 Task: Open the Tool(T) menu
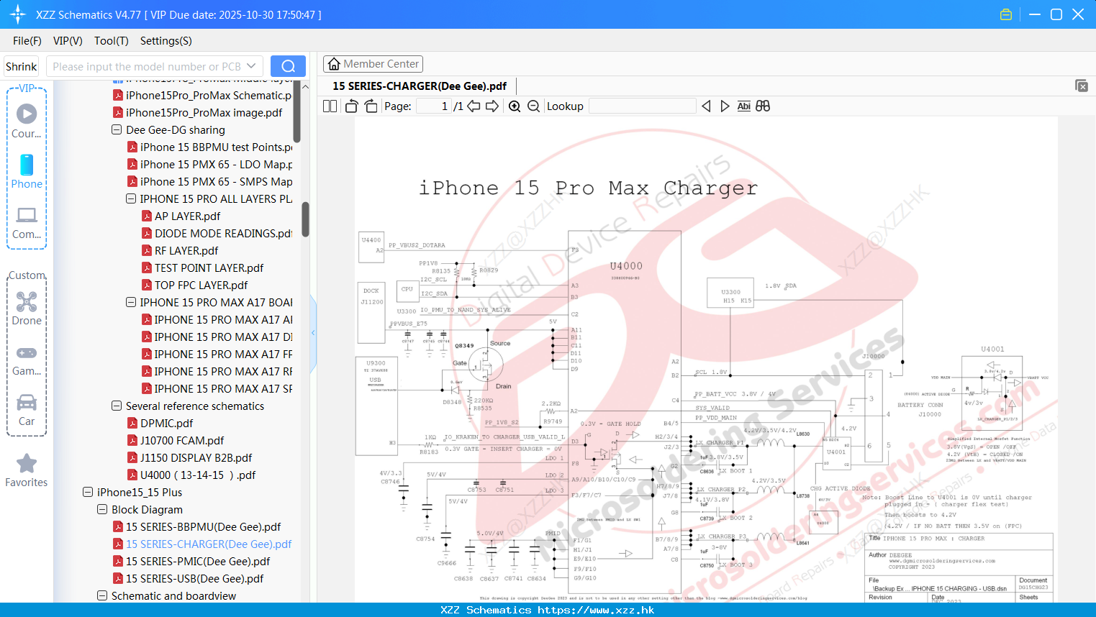coord(112,41)
